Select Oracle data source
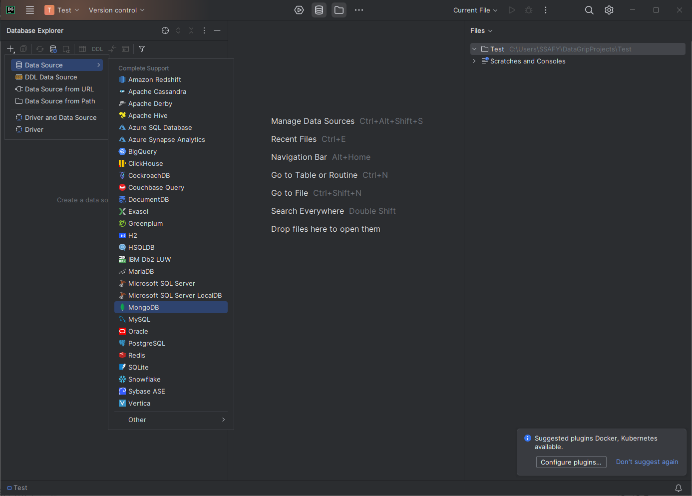 (x=171, y=331)
